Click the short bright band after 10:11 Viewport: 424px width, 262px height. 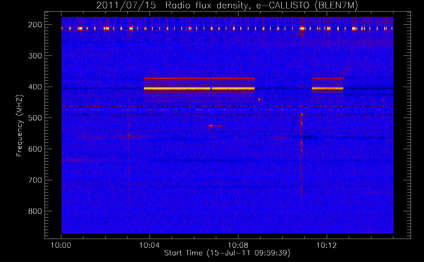click(327, 89)
